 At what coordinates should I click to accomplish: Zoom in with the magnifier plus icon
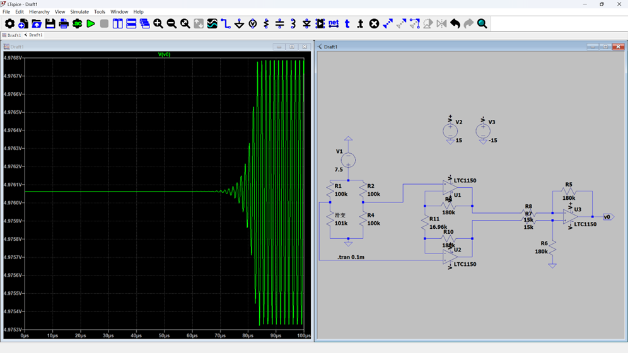click(x=158, y=23)
